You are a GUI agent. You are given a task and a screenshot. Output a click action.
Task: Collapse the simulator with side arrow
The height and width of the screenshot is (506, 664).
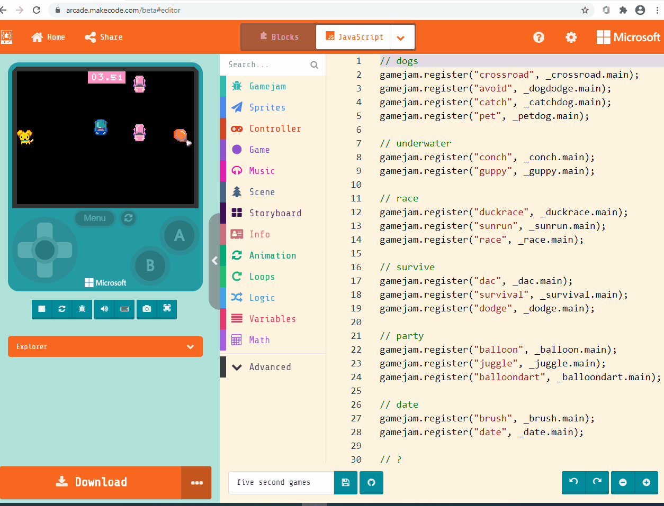(x=214, y=261)
